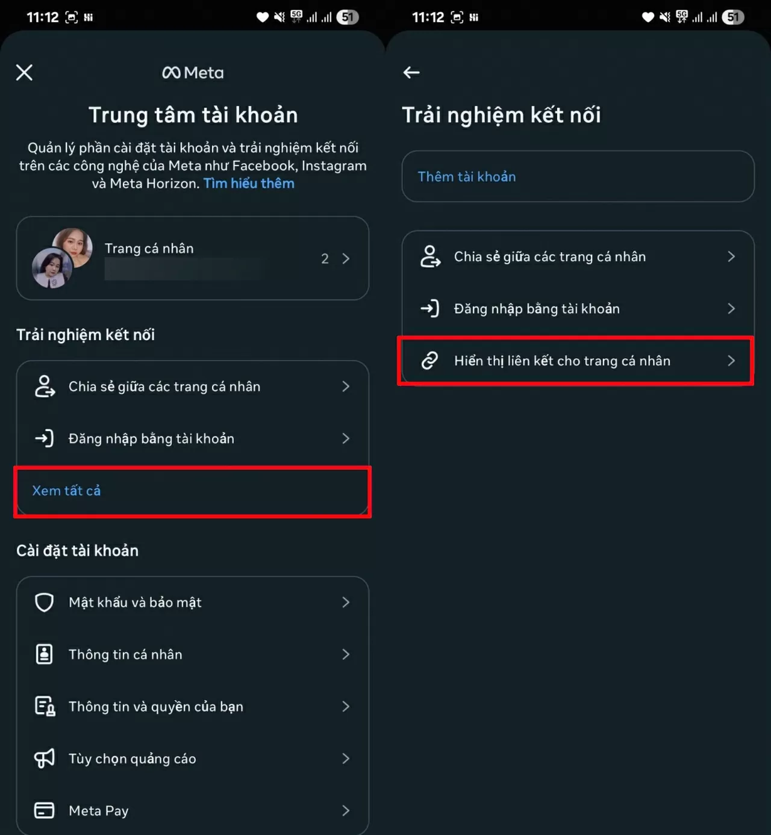Click the Xem tất cả link
The height and width of the screenshot is (835, 771).
[x=66, y=491]
